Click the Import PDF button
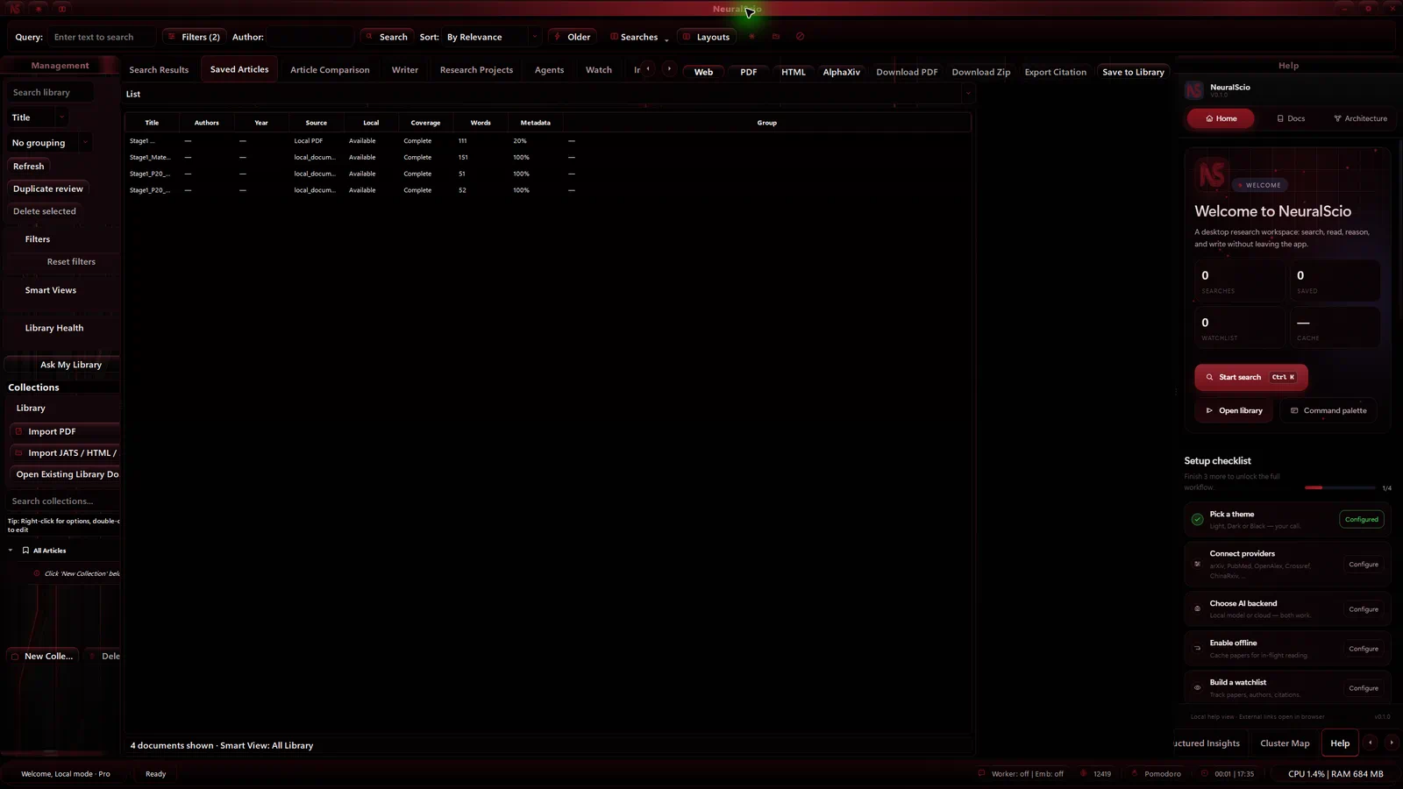Screen dimensions: 1403x789 pos(65,431)
